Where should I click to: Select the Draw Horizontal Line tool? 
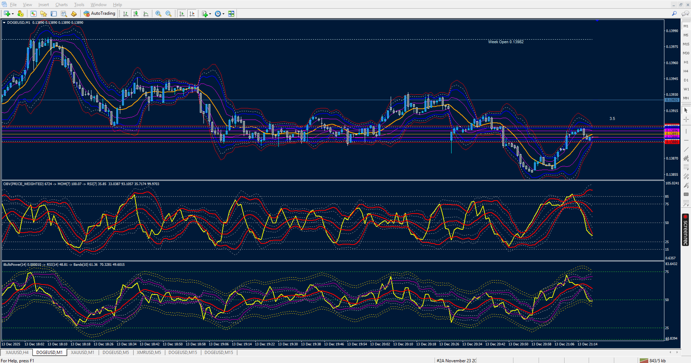tap(686, 140)
